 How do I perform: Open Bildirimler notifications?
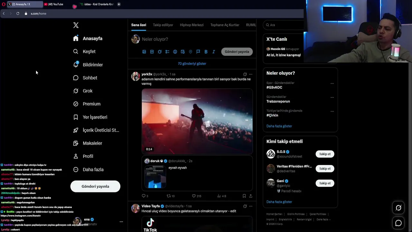pyautogui.click(x=88, y=64)
